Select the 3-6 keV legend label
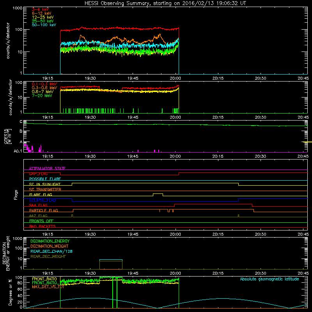Image resolution: width=312 pixels, height=312 pixels. tap(41, 9)
